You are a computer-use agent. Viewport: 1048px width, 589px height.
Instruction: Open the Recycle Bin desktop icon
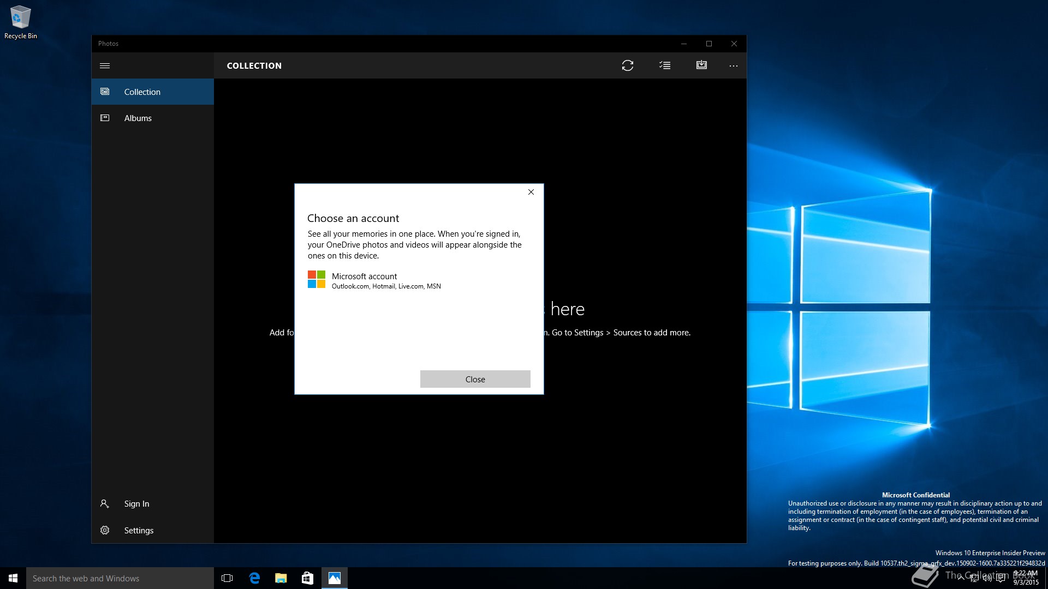[x=21, y=22]
